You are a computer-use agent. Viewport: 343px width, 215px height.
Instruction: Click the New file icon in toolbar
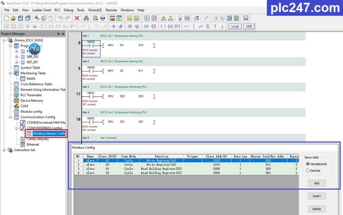[6, 18]
